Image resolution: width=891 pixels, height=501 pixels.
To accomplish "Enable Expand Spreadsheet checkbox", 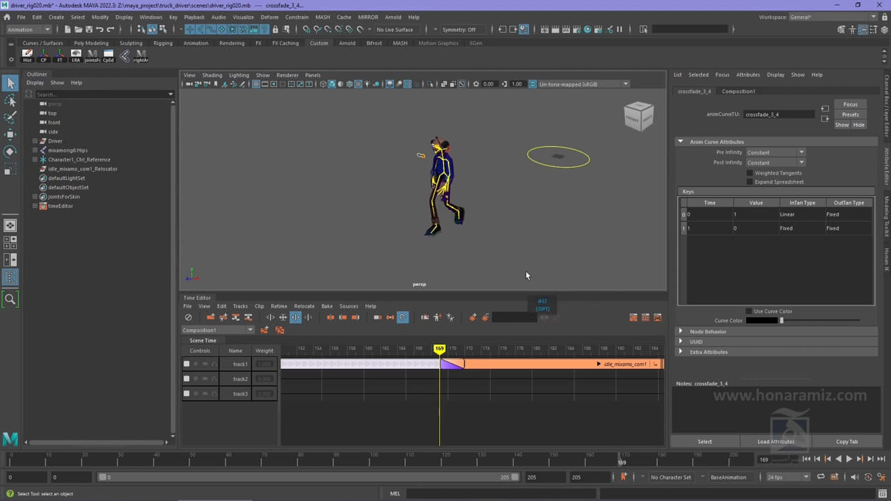I will (x=750, y=182).
